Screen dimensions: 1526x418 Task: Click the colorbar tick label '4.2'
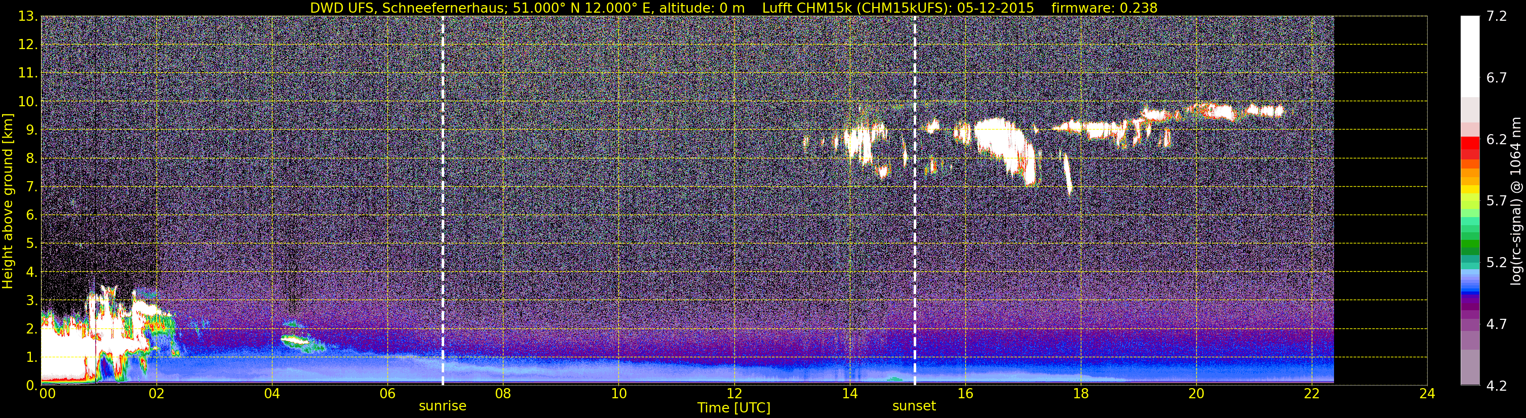click(1497, 386)
